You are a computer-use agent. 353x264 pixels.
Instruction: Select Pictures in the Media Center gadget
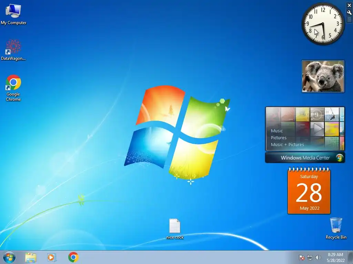[279, 137]
